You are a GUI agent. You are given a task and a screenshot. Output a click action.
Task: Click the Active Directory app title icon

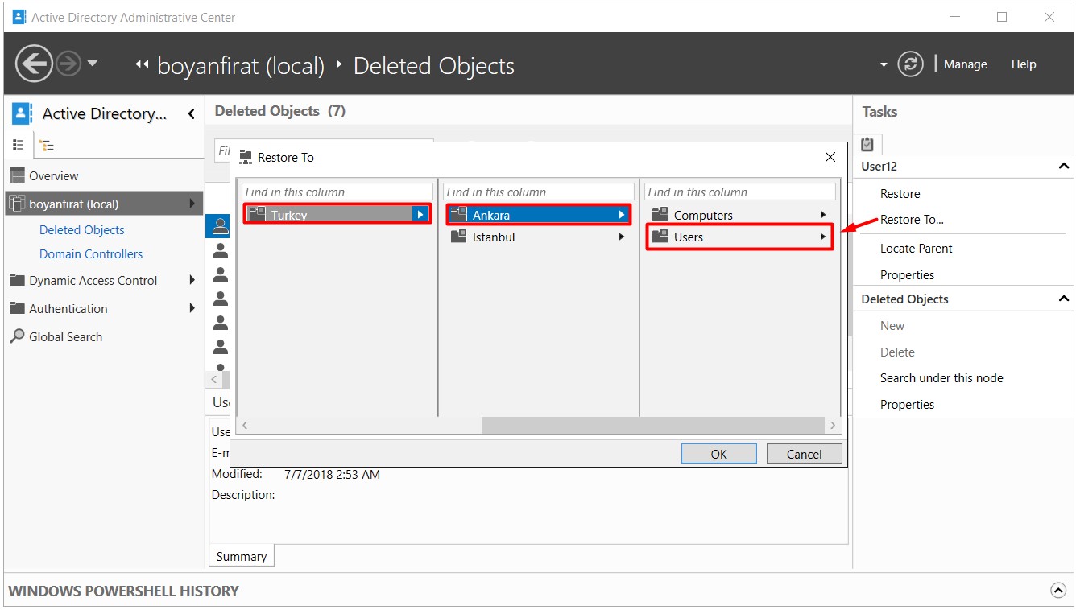coord(19,17)
